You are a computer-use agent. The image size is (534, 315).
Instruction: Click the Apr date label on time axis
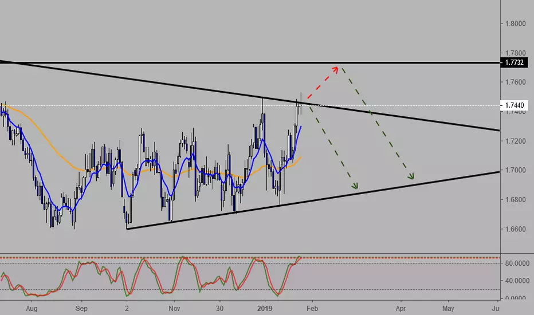[x=401, y=309]
